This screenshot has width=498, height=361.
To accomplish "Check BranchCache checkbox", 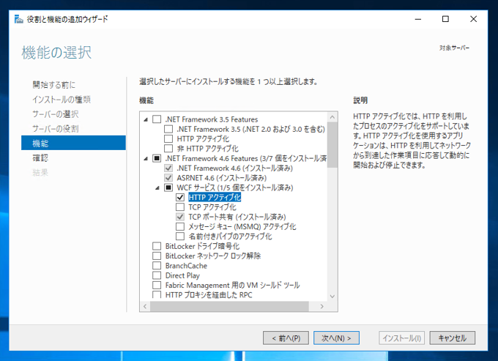I will (x=157, y=265).
